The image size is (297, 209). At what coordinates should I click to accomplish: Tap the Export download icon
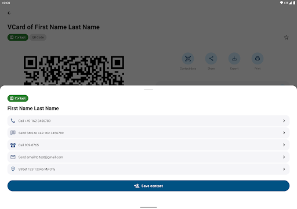click(x=234, y=59)
